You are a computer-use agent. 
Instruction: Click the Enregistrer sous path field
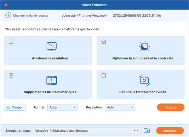(x=81, y=130)
